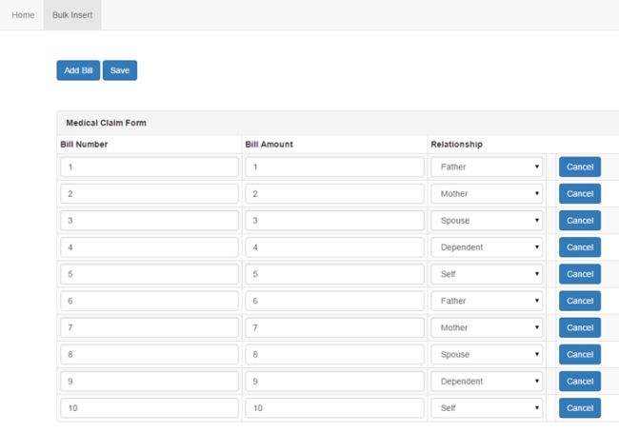This screenshot has height=433, width=619.
Task: Open Relationship dropdown for bill 5
Action: tap(487, 274)
